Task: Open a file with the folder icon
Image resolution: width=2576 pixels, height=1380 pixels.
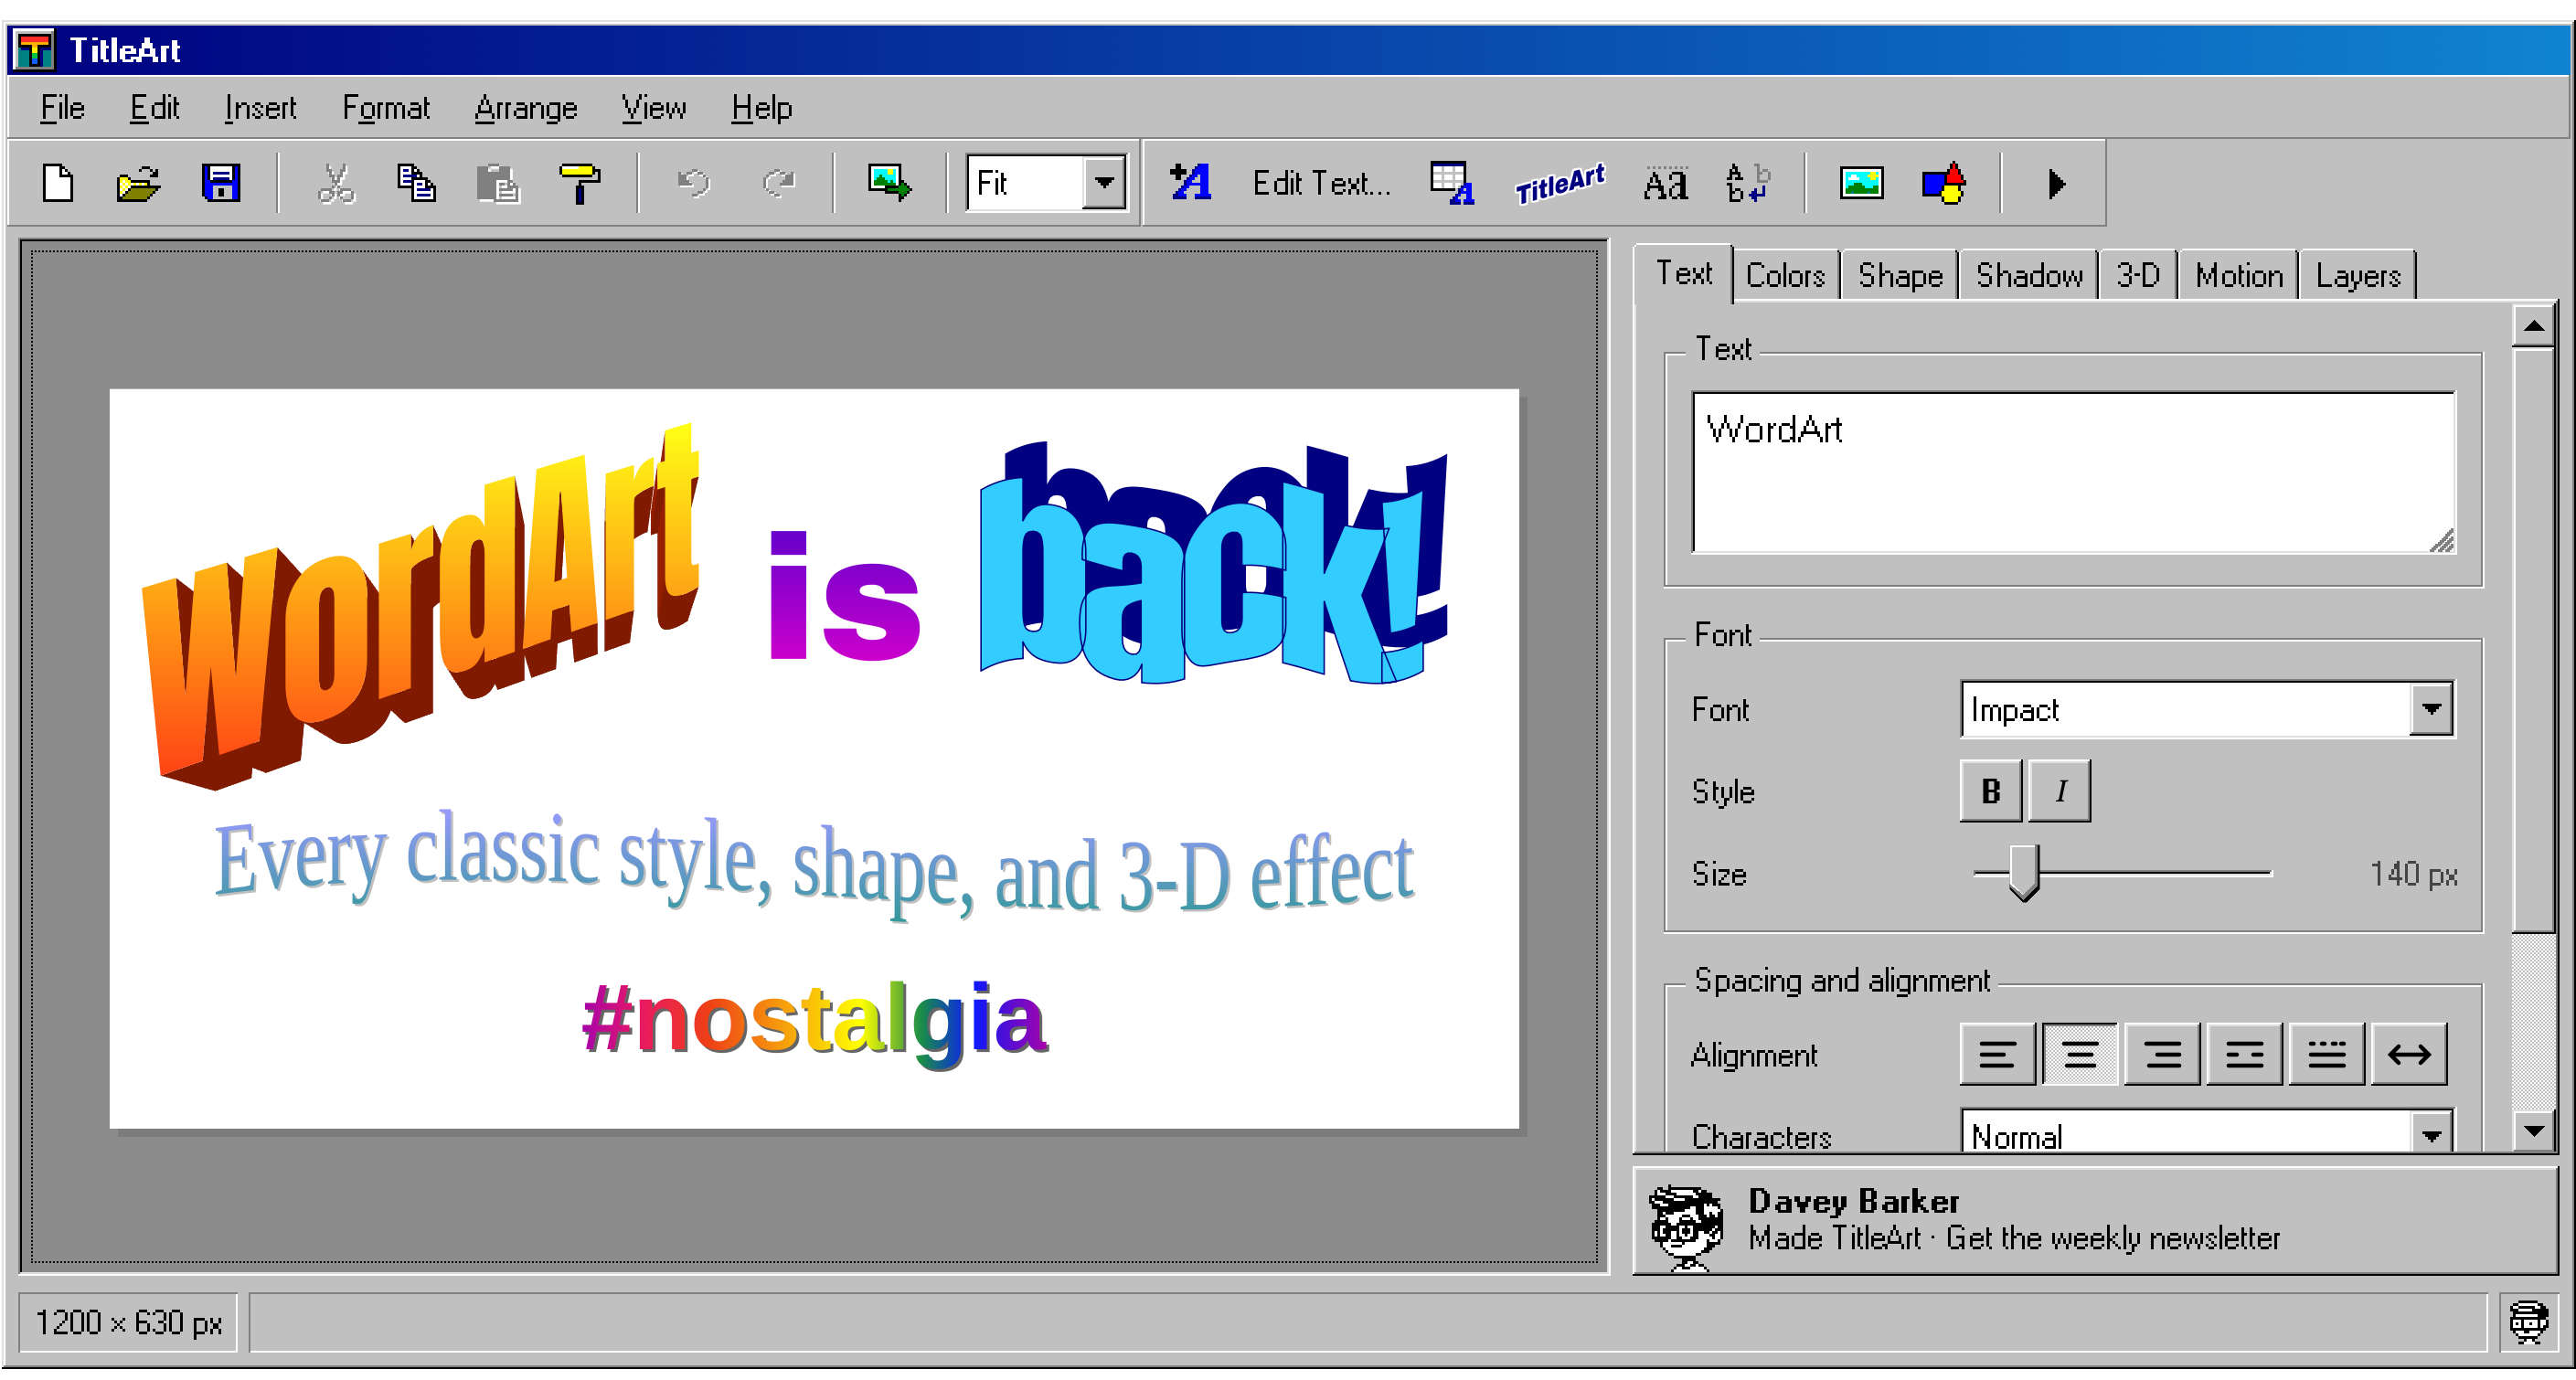Action: (x=139, y=183)
